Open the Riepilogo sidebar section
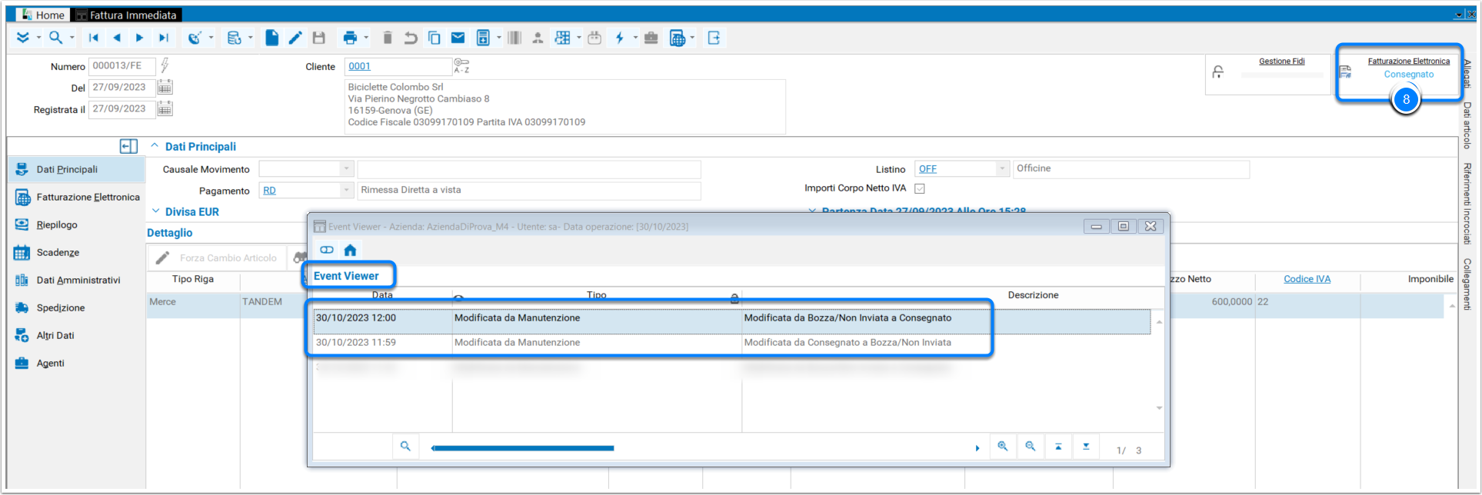 77,224
